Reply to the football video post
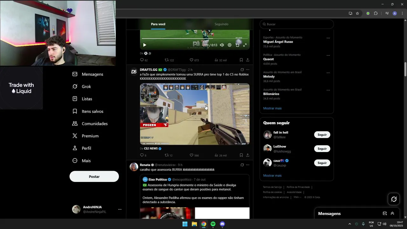Image resolution: width=407 pixels, height=229 pixels. tap(144, 60)
